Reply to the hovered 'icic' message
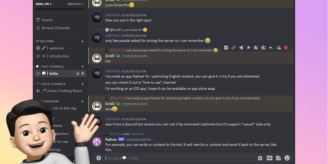This screenshot has height=164, width=328. [271, 48]
